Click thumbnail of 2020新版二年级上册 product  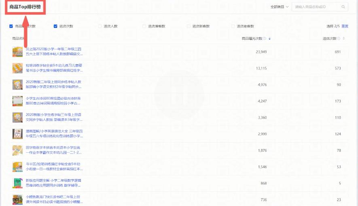click(x=17, y=84)
